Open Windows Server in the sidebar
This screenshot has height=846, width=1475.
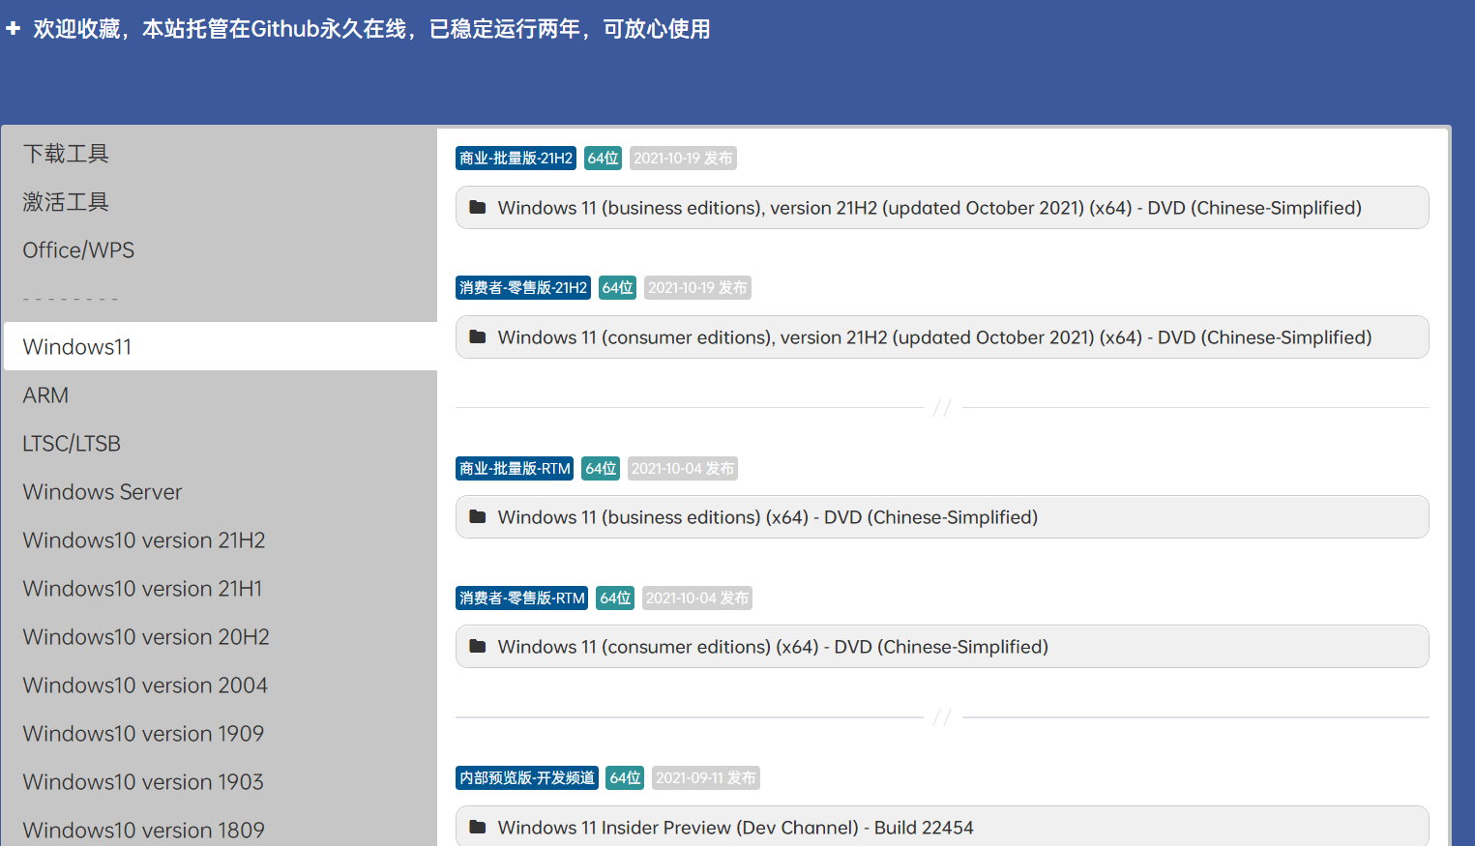click(103, 492)
